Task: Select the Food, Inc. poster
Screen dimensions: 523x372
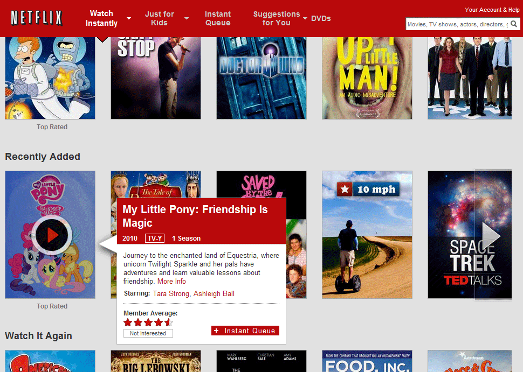Action: [367, 361]
